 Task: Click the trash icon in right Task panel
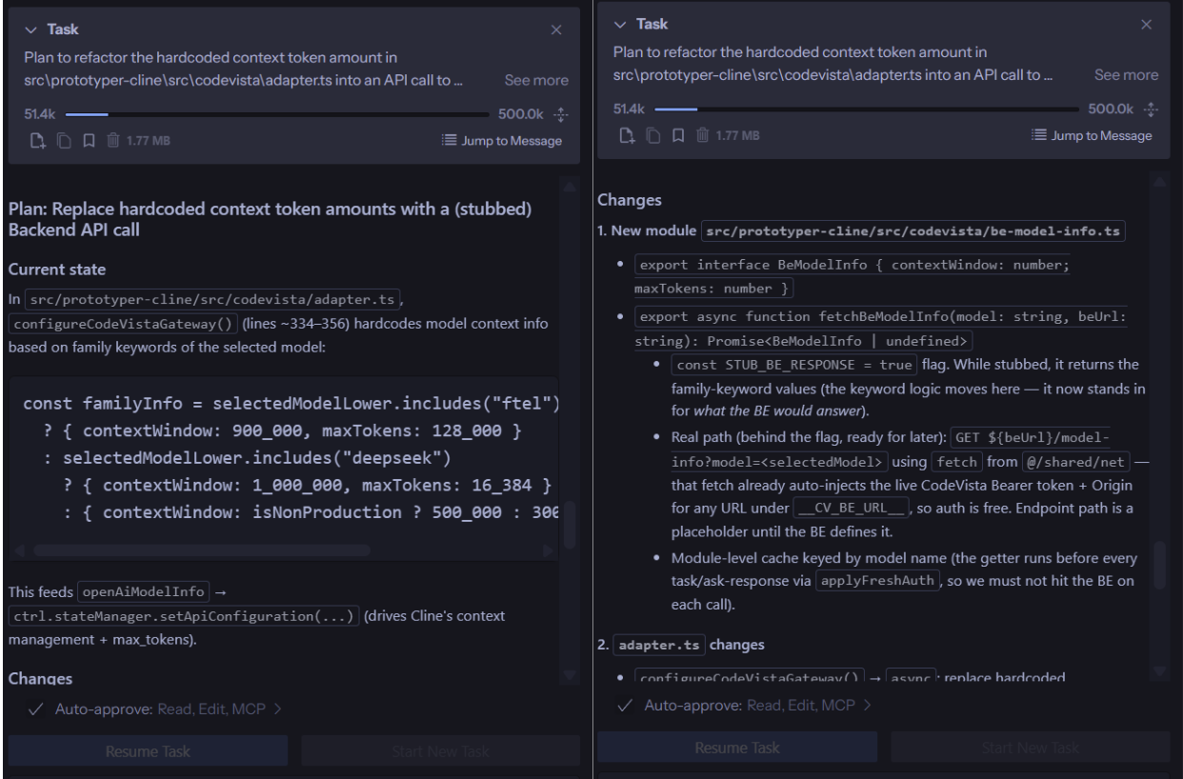tap(701, 135)
